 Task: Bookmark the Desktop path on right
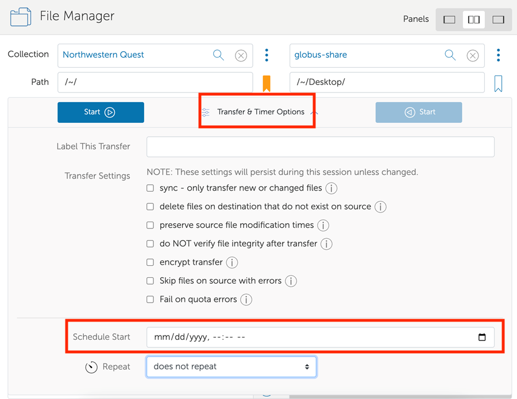[x=498, y=83]
